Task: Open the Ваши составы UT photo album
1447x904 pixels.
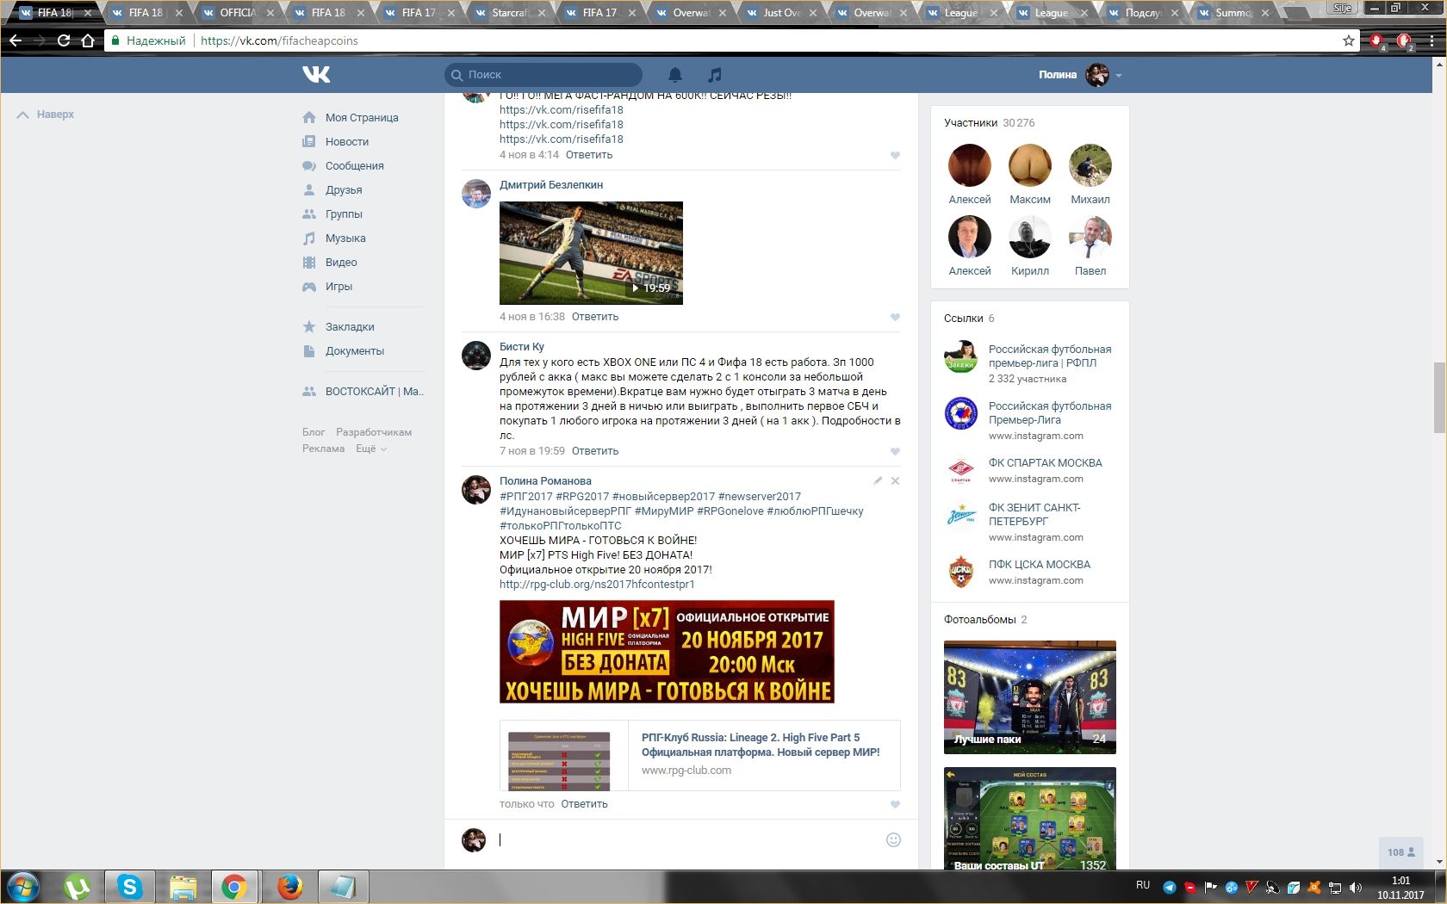Action: (x=1030, y=820)
